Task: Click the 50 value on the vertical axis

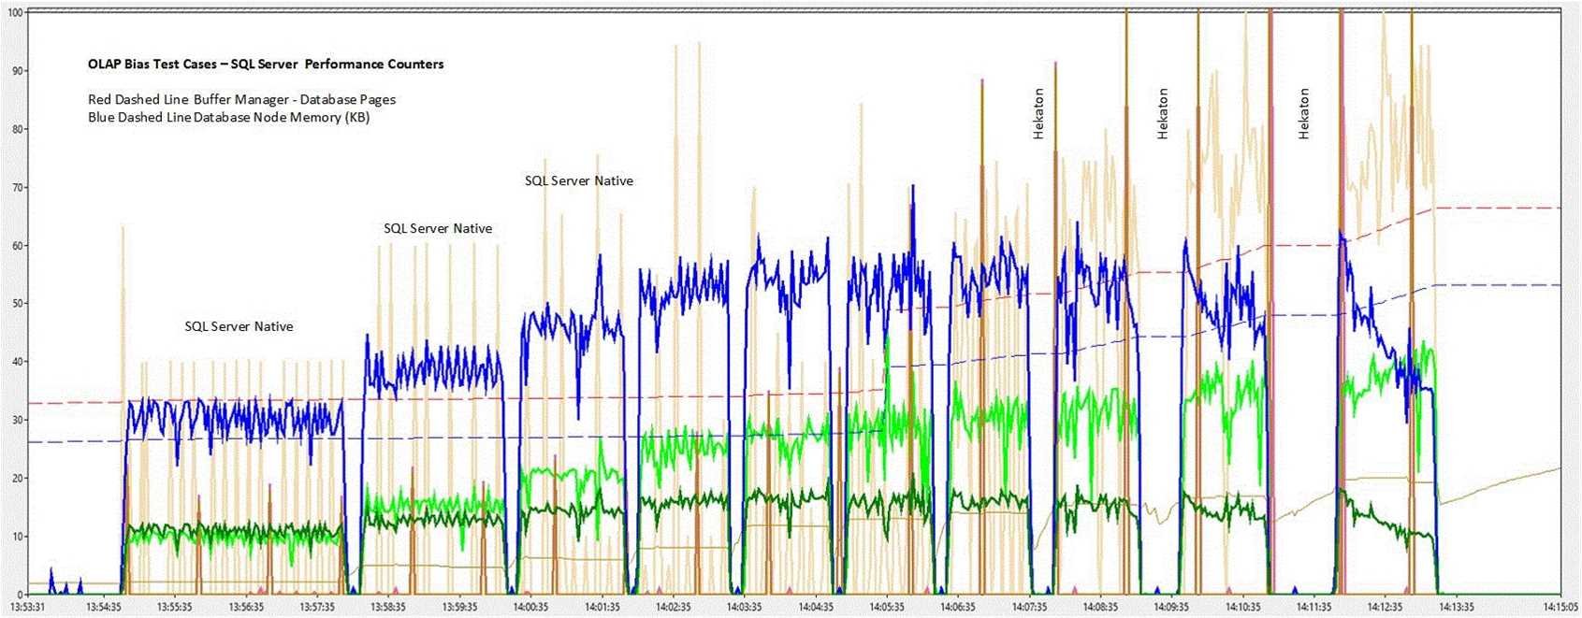Action: 18,304
